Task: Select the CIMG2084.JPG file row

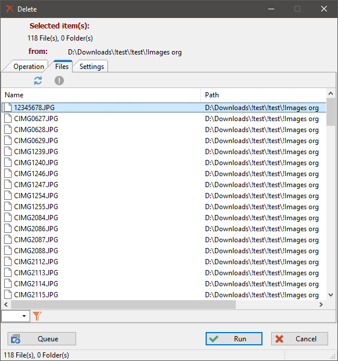Action: coord(164,217)
